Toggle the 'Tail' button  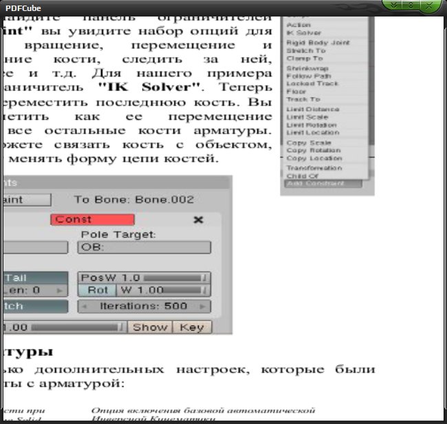pyautogui.click(x=36, y=278)
